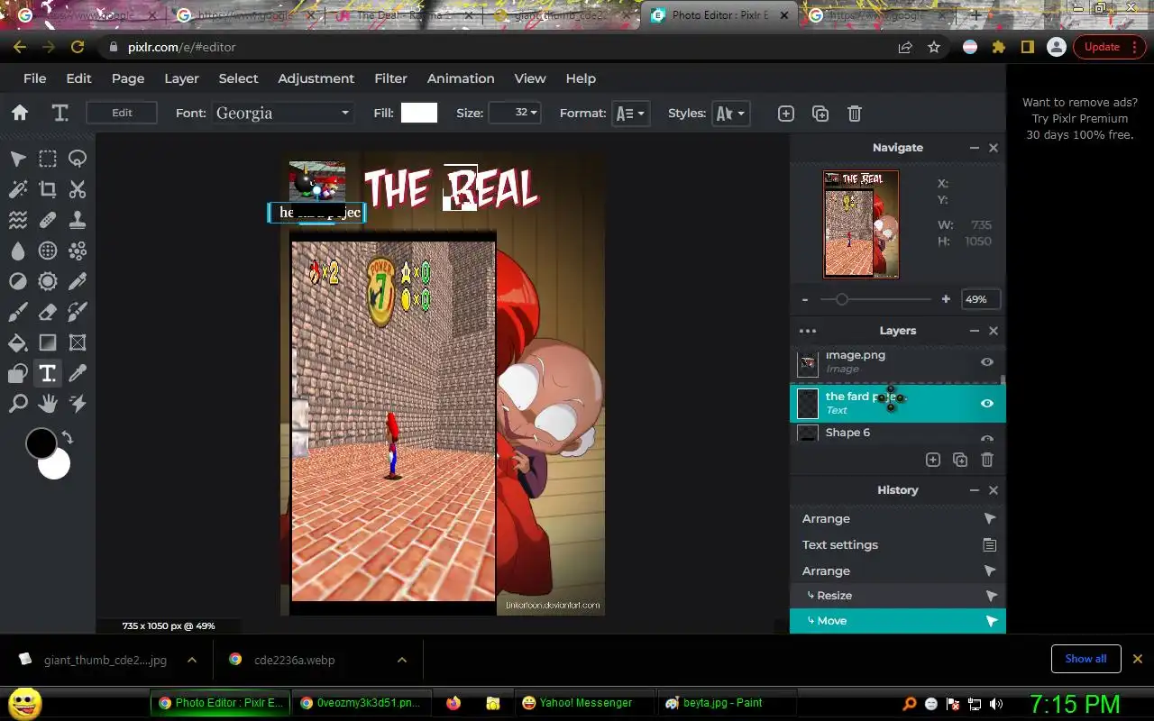
Task: Open the Format alignment dropdown
Action: (x=630, y=113)
